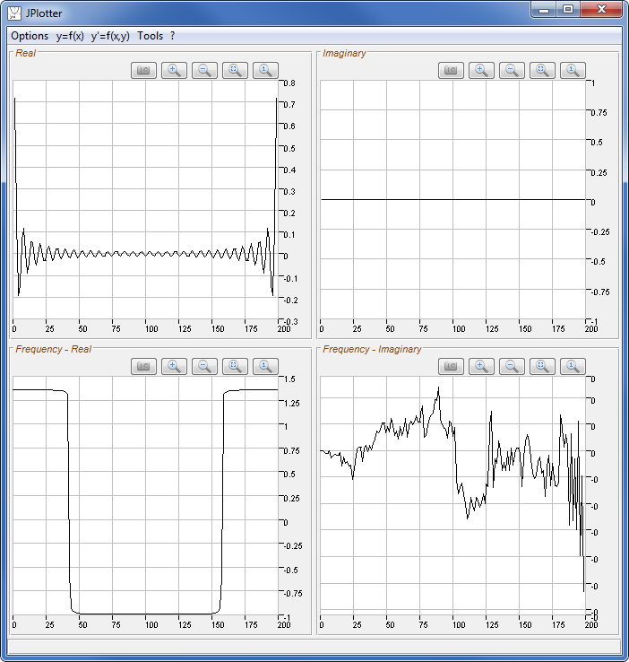Image resolution: width=629 pixels, height=662 pixels.
Task: Zoom out on the Imaginary plot
Action: coord(513,70)
